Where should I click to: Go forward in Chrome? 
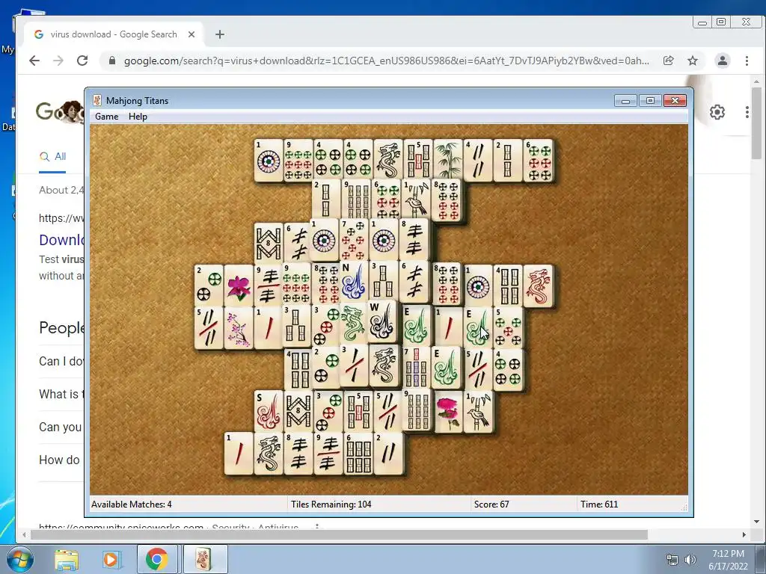[x=58, y=61]
